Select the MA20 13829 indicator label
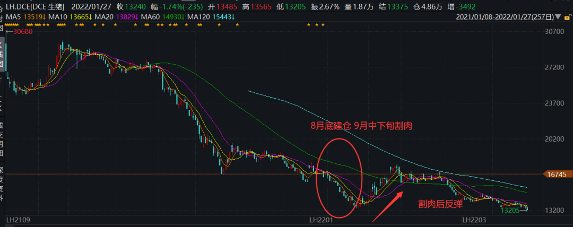The width and height of the screenshot is (573, 227). pyautogui.click(x=116, y=17)
